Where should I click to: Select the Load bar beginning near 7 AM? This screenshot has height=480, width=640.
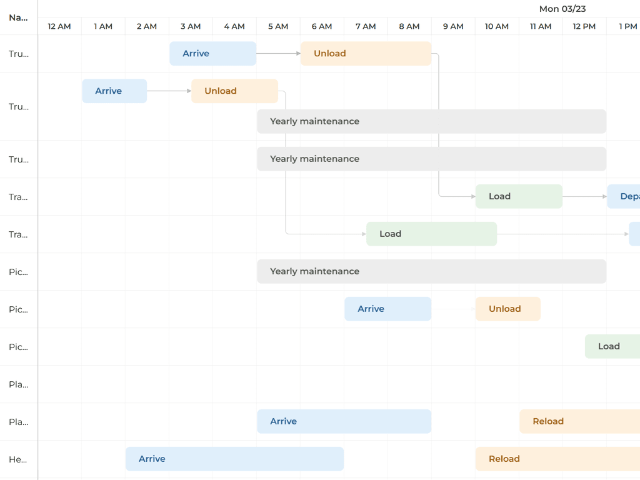(431, 234)
